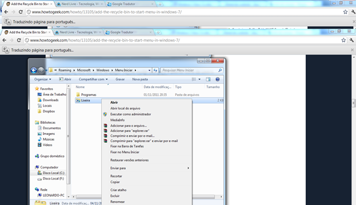
Task: Click the Dropbox folder icon in sidebar
Action: pyautogui.click(x=39, y=111)
